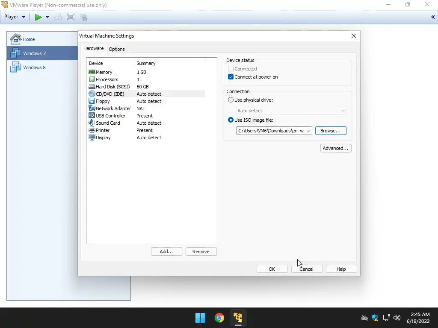The height and width of the screenshot is (328, 438).
Task: Click the Remove device button
Action: click(201, 252)
